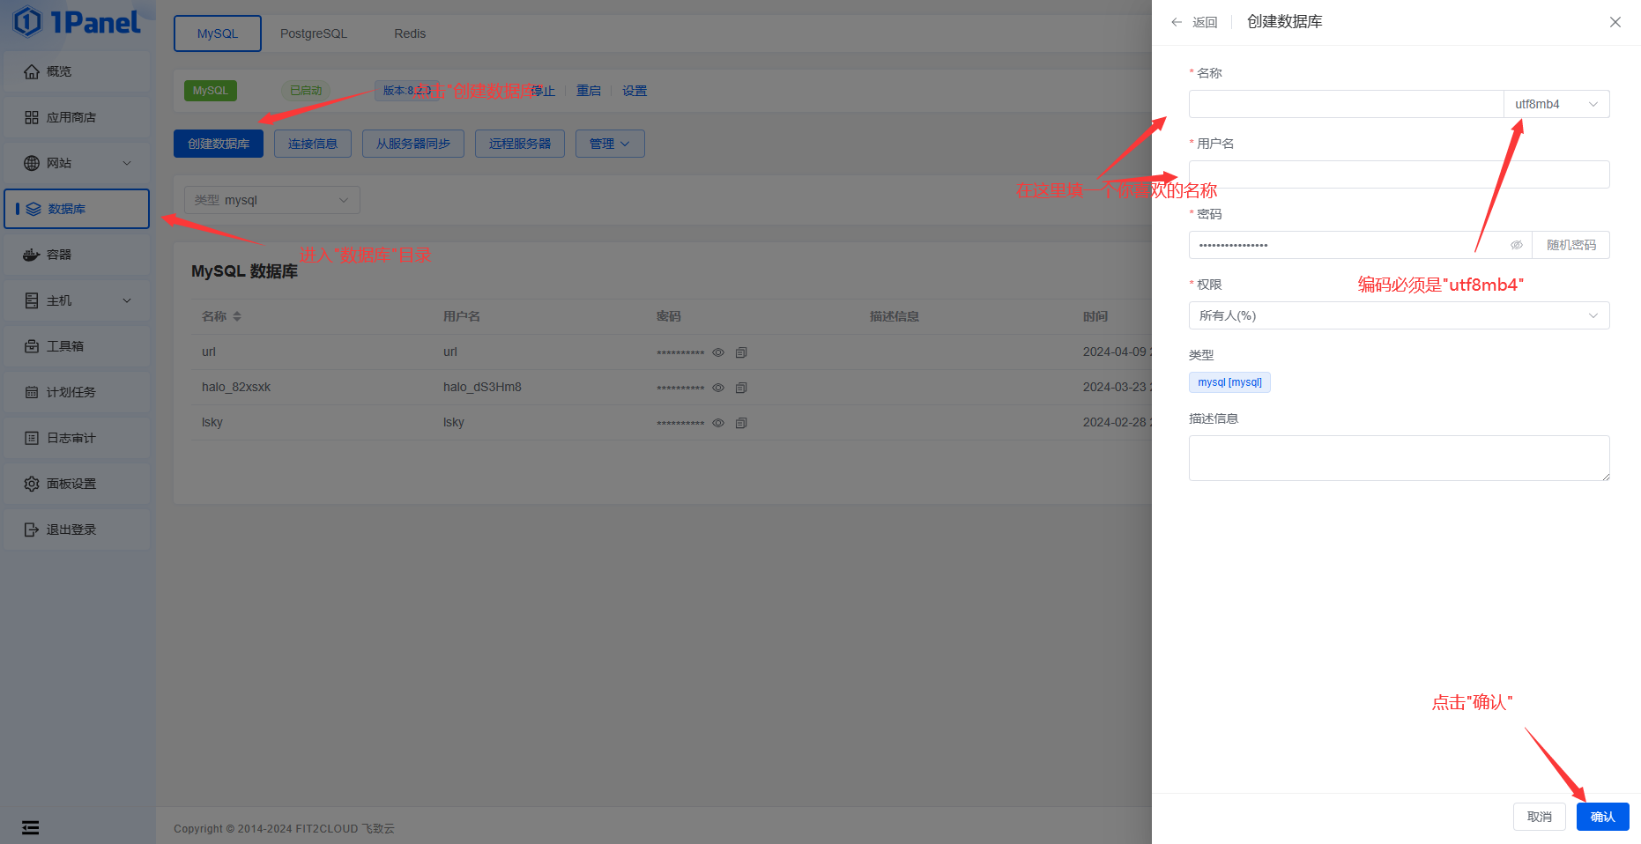Close the create database drawer
The width and height of the screenshot is (1641, 844).
1615,22
